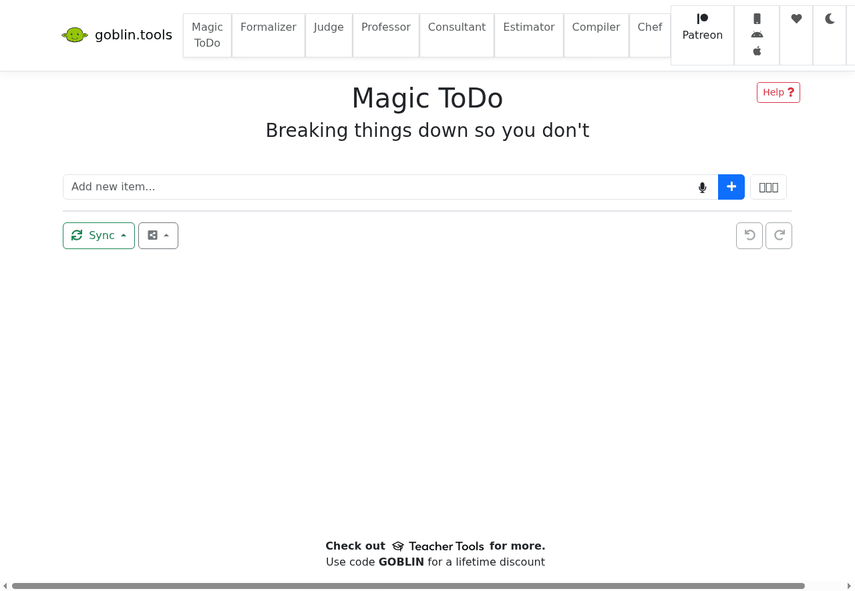This screenshot has height=591, width=855.
Task: Click the blue plus icon to add item
Action: pyautogui.click(x=731, y=187)
